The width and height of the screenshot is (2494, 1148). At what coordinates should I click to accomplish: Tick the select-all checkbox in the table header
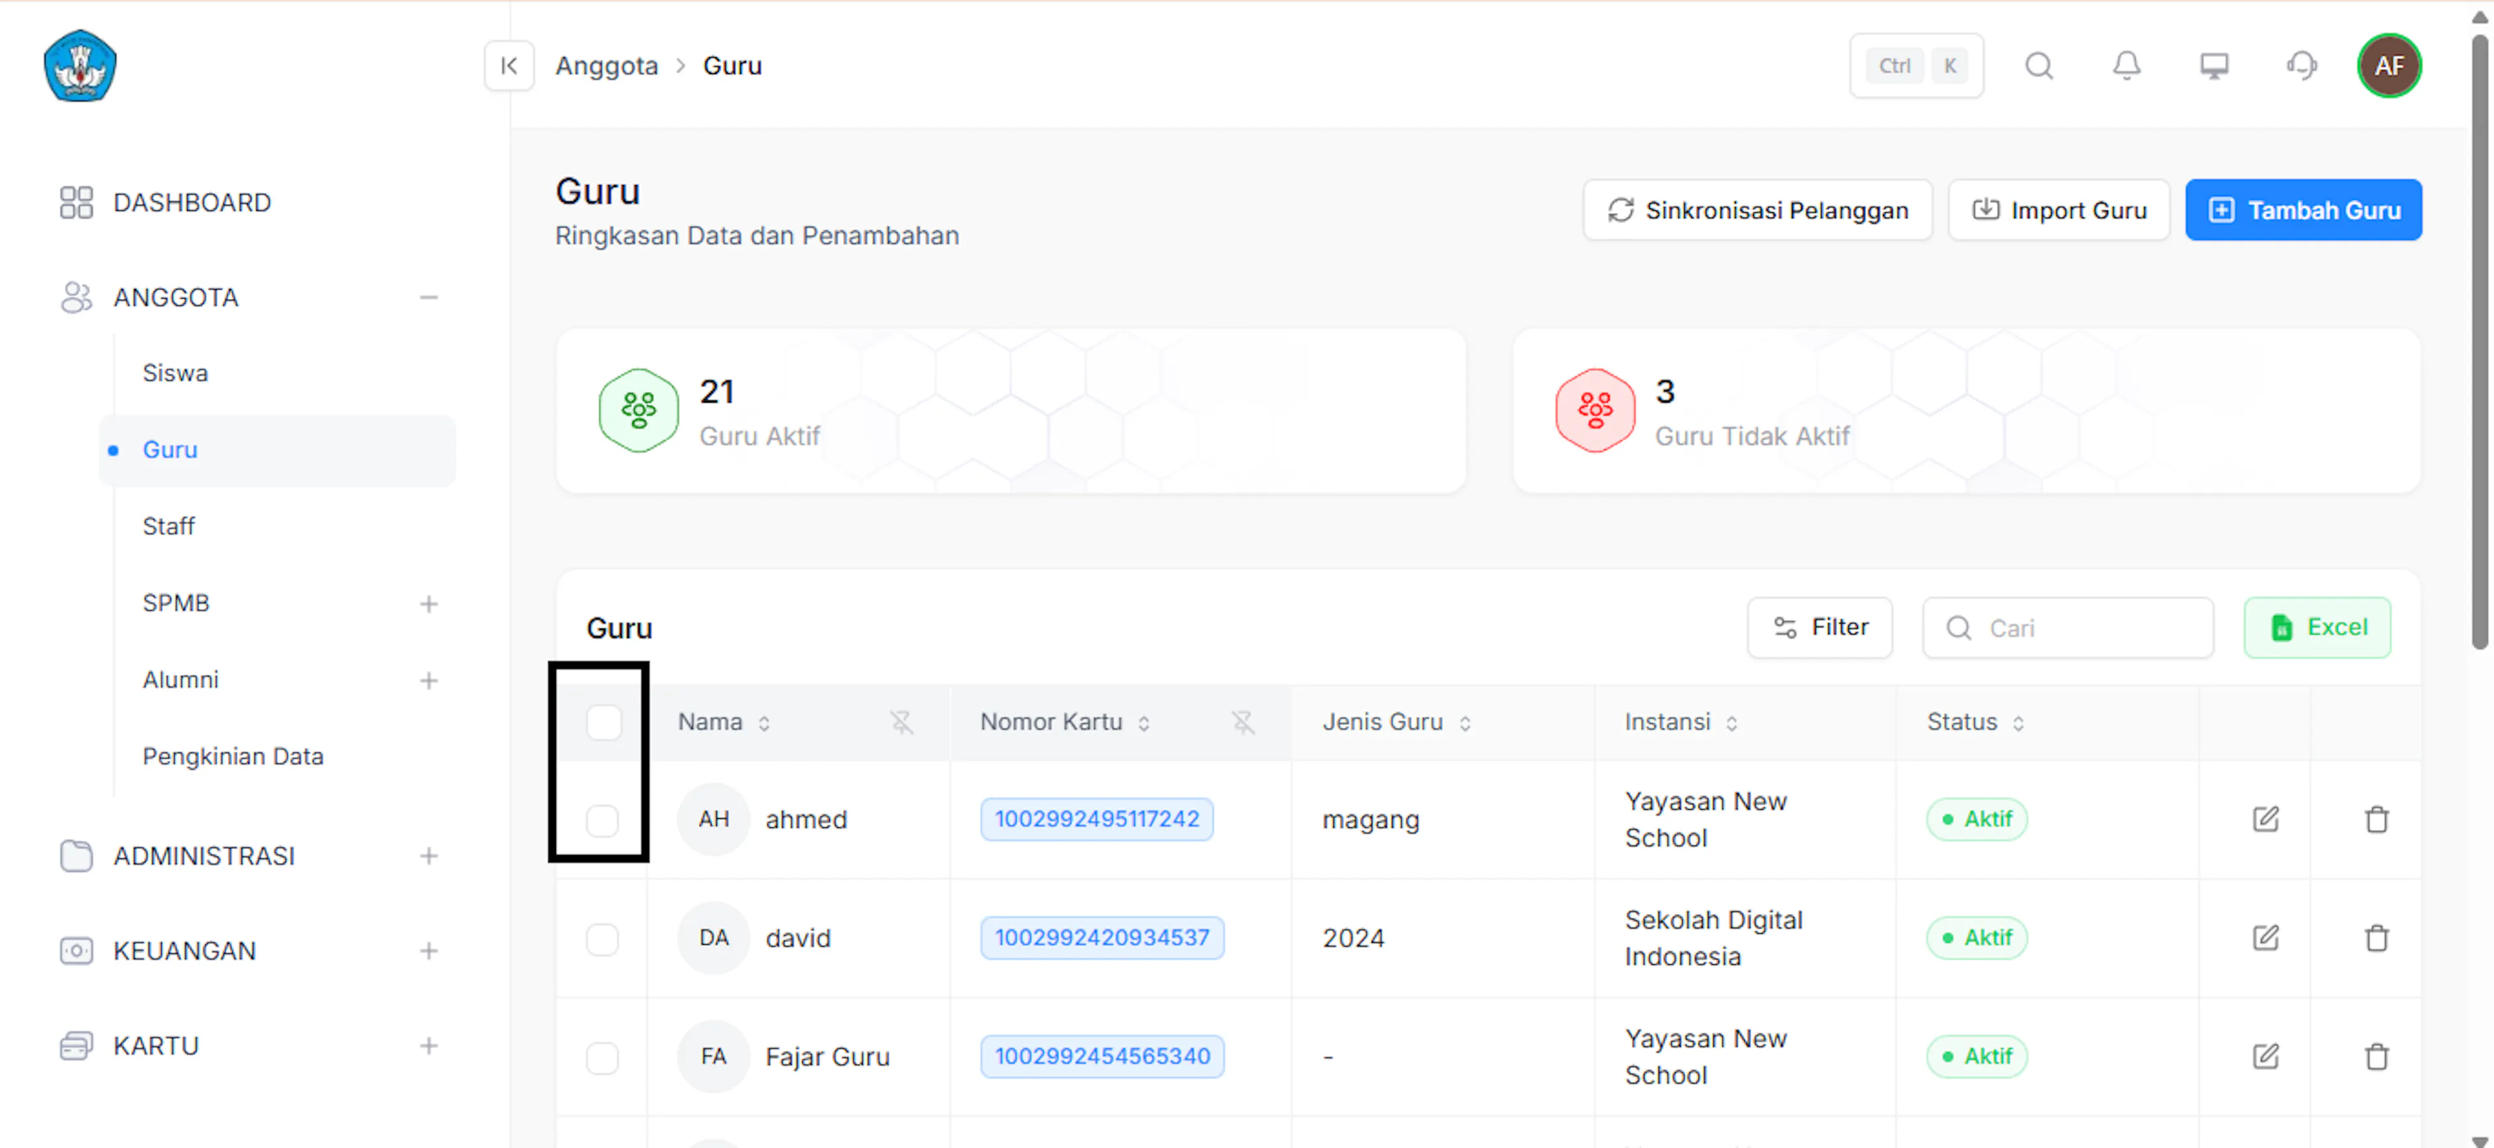coord(603,722)
